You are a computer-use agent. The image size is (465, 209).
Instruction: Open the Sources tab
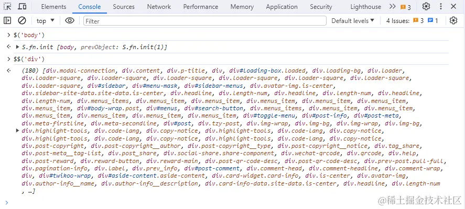click(x=124, y=6)
